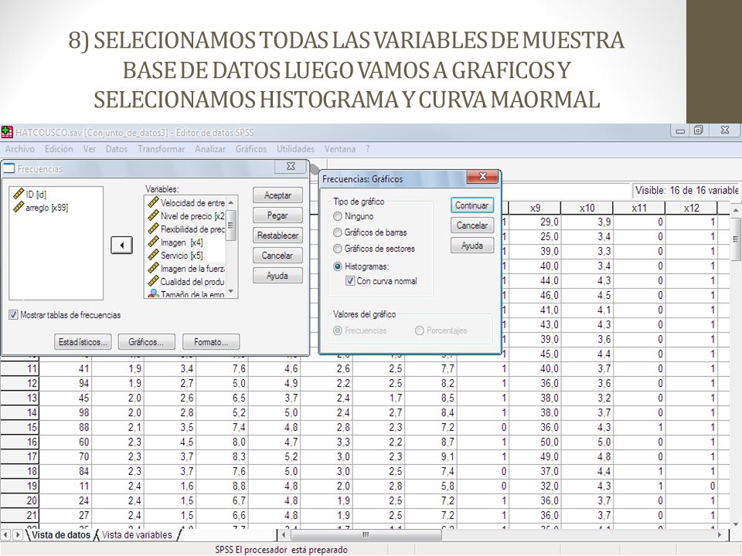Open the Analizar menu

[210, 149]
